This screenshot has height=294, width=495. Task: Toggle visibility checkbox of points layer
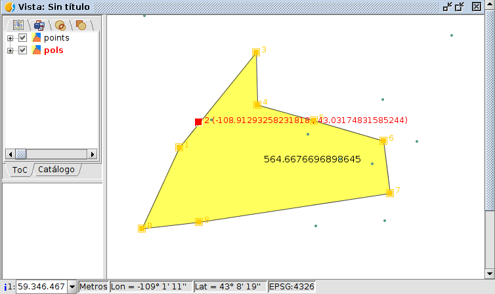tap(23, 38)
